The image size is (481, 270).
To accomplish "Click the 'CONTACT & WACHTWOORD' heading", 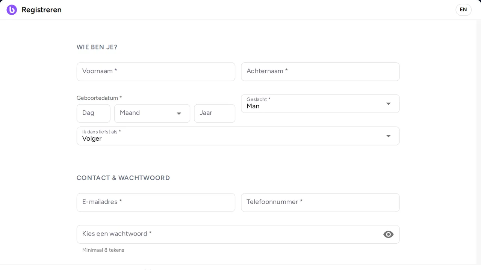I will 123,178.
